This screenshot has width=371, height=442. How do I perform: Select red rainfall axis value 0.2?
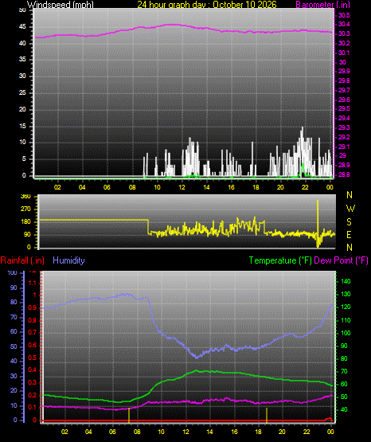click(x=33, y=395)
